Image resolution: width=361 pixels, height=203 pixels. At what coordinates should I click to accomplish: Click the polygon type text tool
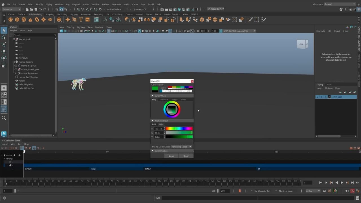[x=81, y=20]
